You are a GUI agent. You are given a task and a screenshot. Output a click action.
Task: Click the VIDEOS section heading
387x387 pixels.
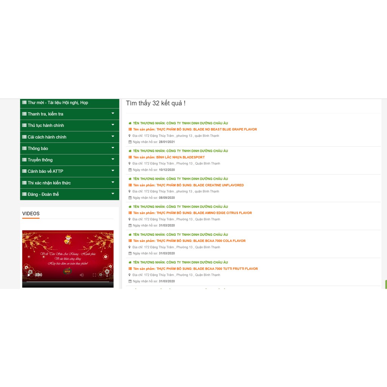pyautogui.click(x=31, y=214)
